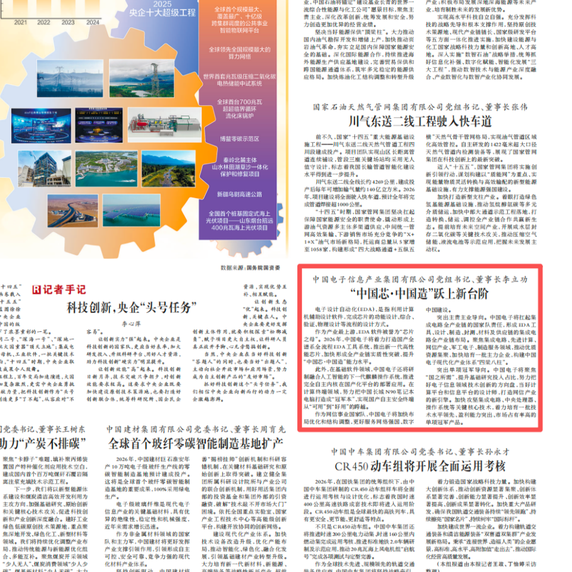Open the industrial plant building photo
The width and height of the screenshot is (572, 572).
45,168
